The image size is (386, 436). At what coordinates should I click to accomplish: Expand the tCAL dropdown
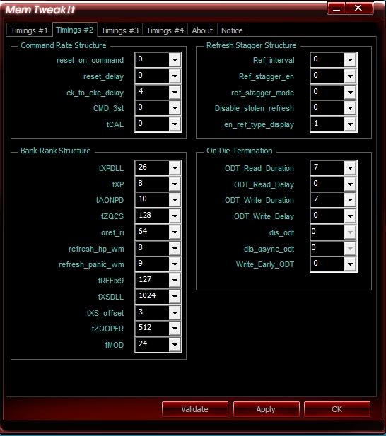175,124
